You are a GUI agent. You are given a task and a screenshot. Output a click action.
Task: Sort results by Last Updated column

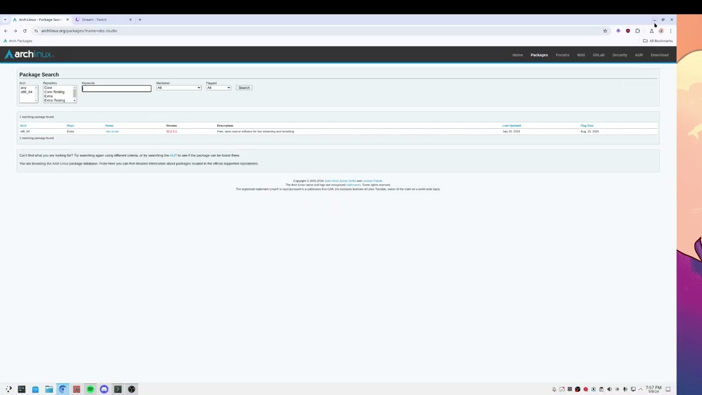[x=512, y=126]
